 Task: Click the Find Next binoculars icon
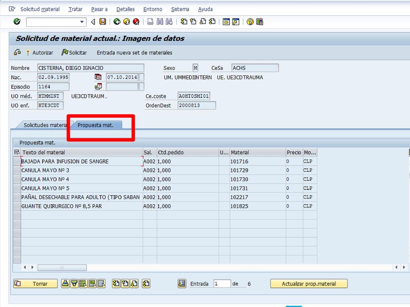point(169,22)
